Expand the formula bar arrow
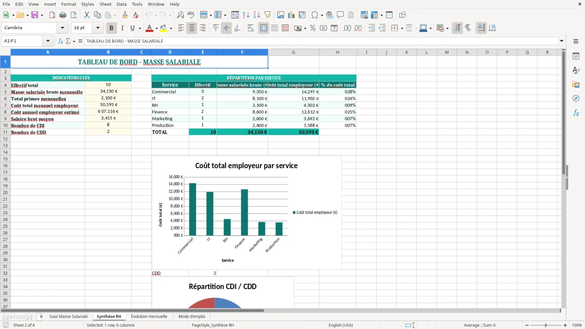585x329 pixels. point(562,41)
